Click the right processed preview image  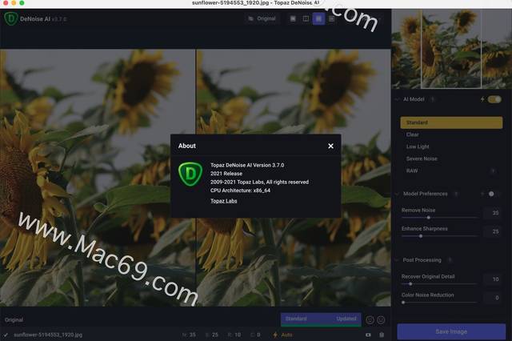[x=294, y=178]
